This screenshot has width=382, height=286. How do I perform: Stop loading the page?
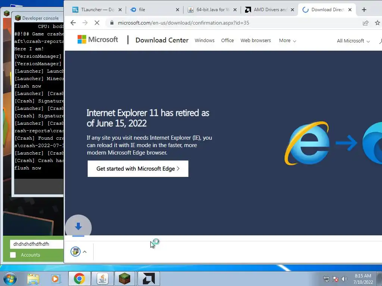pyautogui.click(x=97, y=23)
